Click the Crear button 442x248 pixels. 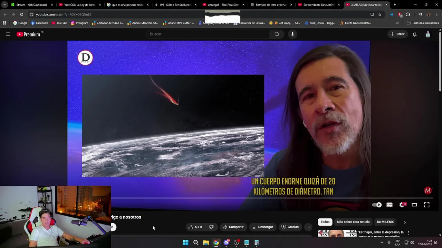[x=397, y=34]
